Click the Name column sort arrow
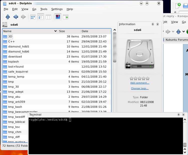This screenshot has height=155, width=188. click(x=55, y=31)
